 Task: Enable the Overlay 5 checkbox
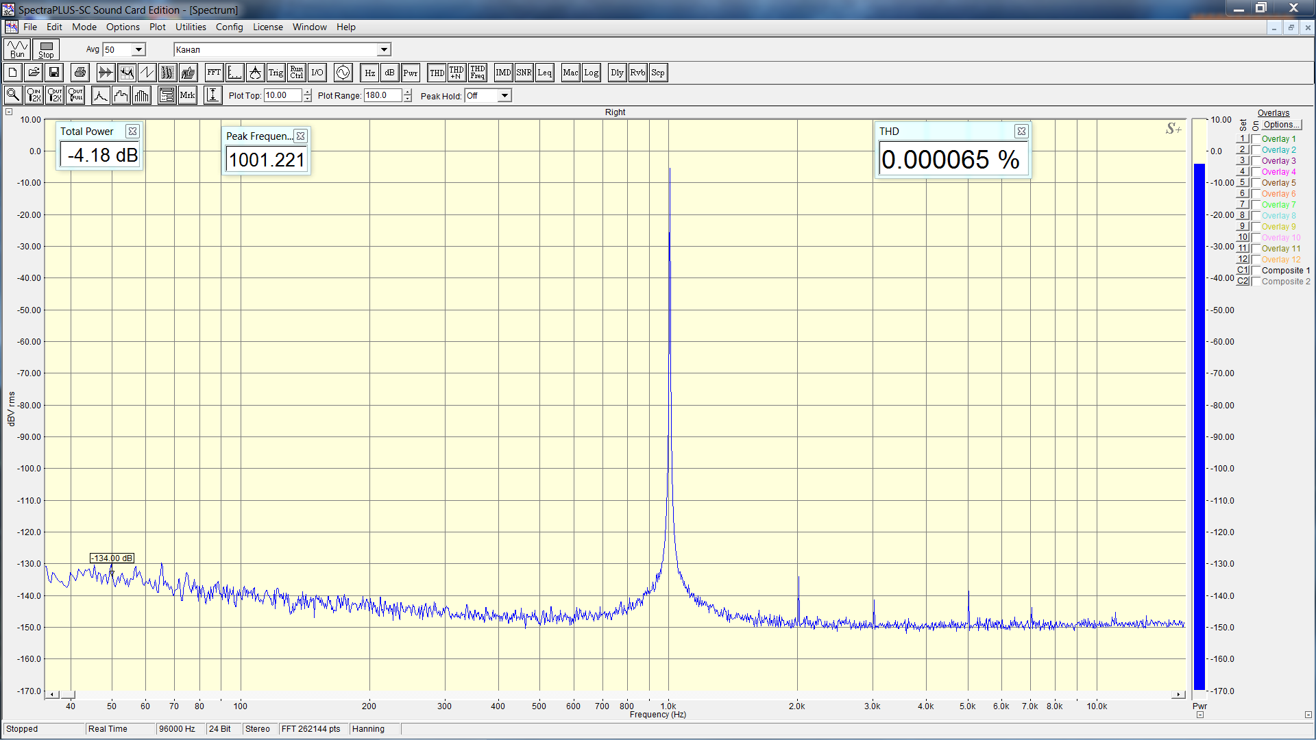coord(1256,183)
